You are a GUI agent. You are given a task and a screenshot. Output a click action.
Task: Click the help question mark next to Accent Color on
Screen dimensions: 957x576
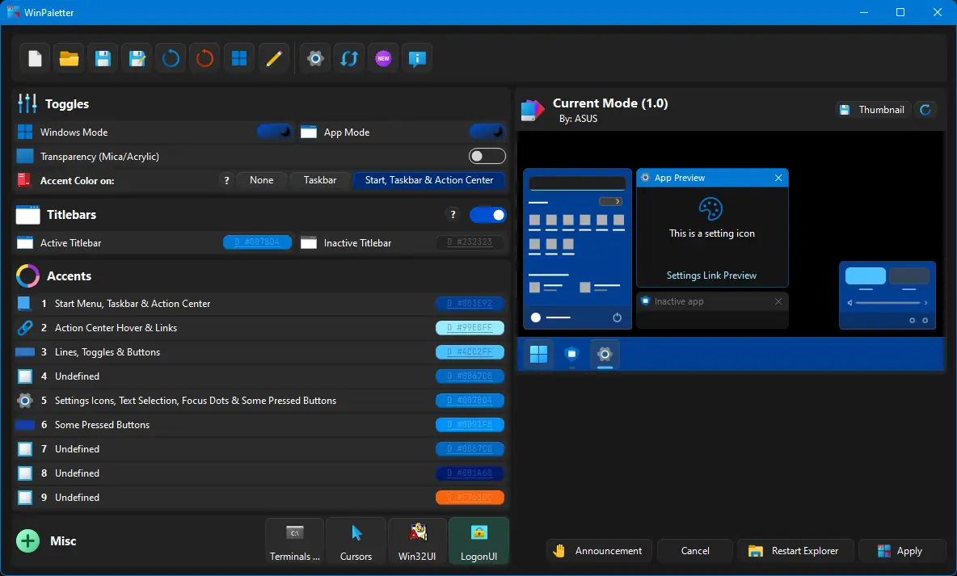(226, 181)
